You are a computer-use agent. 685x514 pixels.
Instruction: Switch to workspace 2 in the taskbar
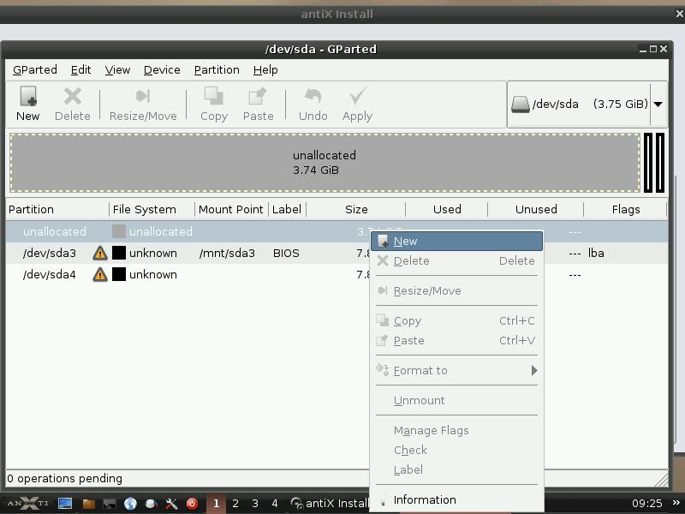(x=235, y=504)
